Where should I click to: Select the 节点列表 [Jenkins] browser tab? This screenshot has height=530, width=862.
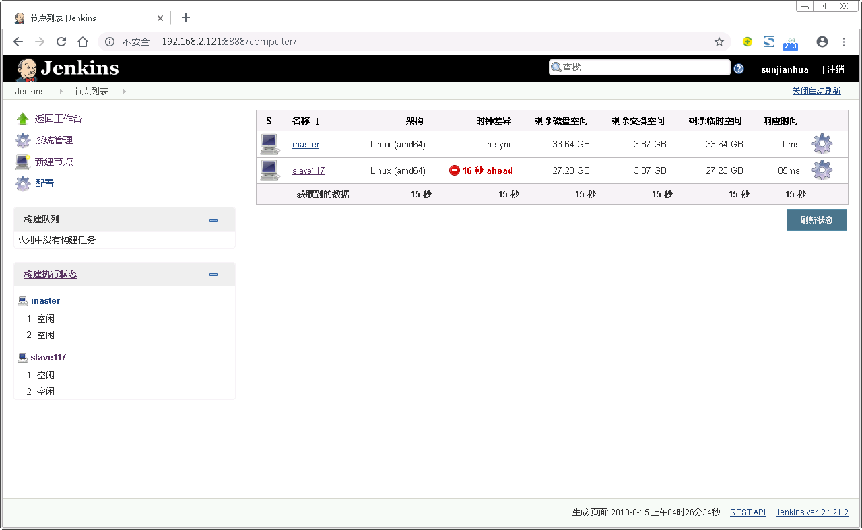88,18
